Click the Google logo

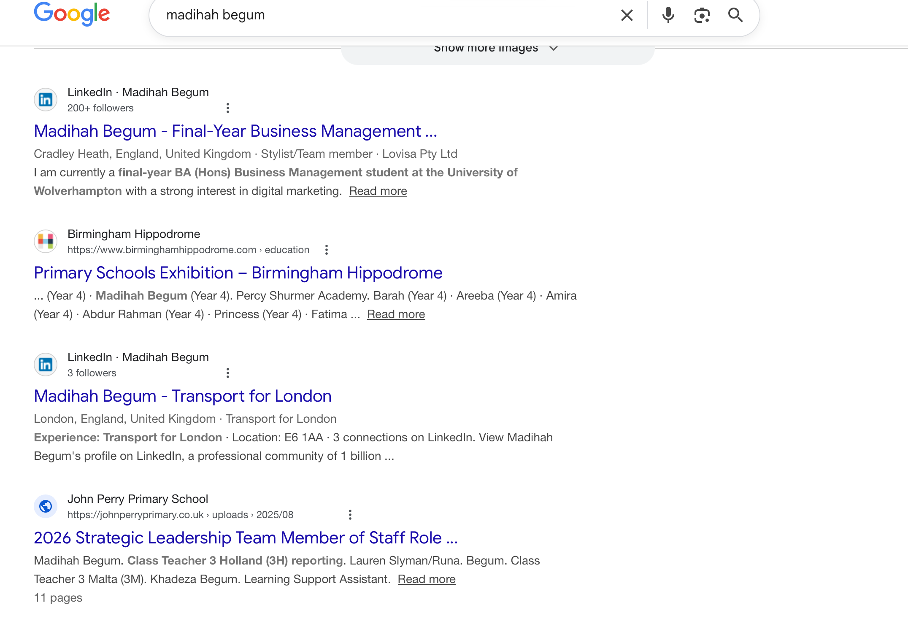click(x=72, y=14)
